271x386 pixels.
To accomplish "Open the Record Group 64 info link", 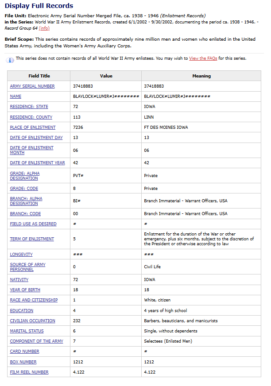I will (x=44, y=28).
